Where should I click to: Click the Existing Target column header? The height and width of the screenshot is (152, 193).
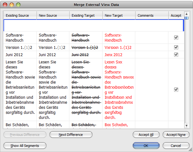click(86, 15)
